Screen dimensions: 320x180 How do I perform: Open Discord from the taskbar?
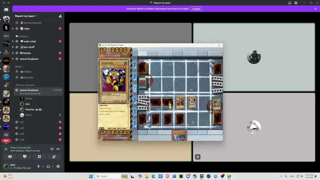(x=188, y=176)
